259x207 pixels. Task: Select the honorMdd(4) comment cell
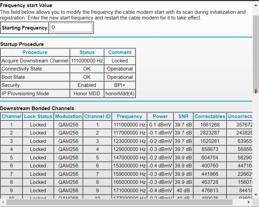pos(120,94)
